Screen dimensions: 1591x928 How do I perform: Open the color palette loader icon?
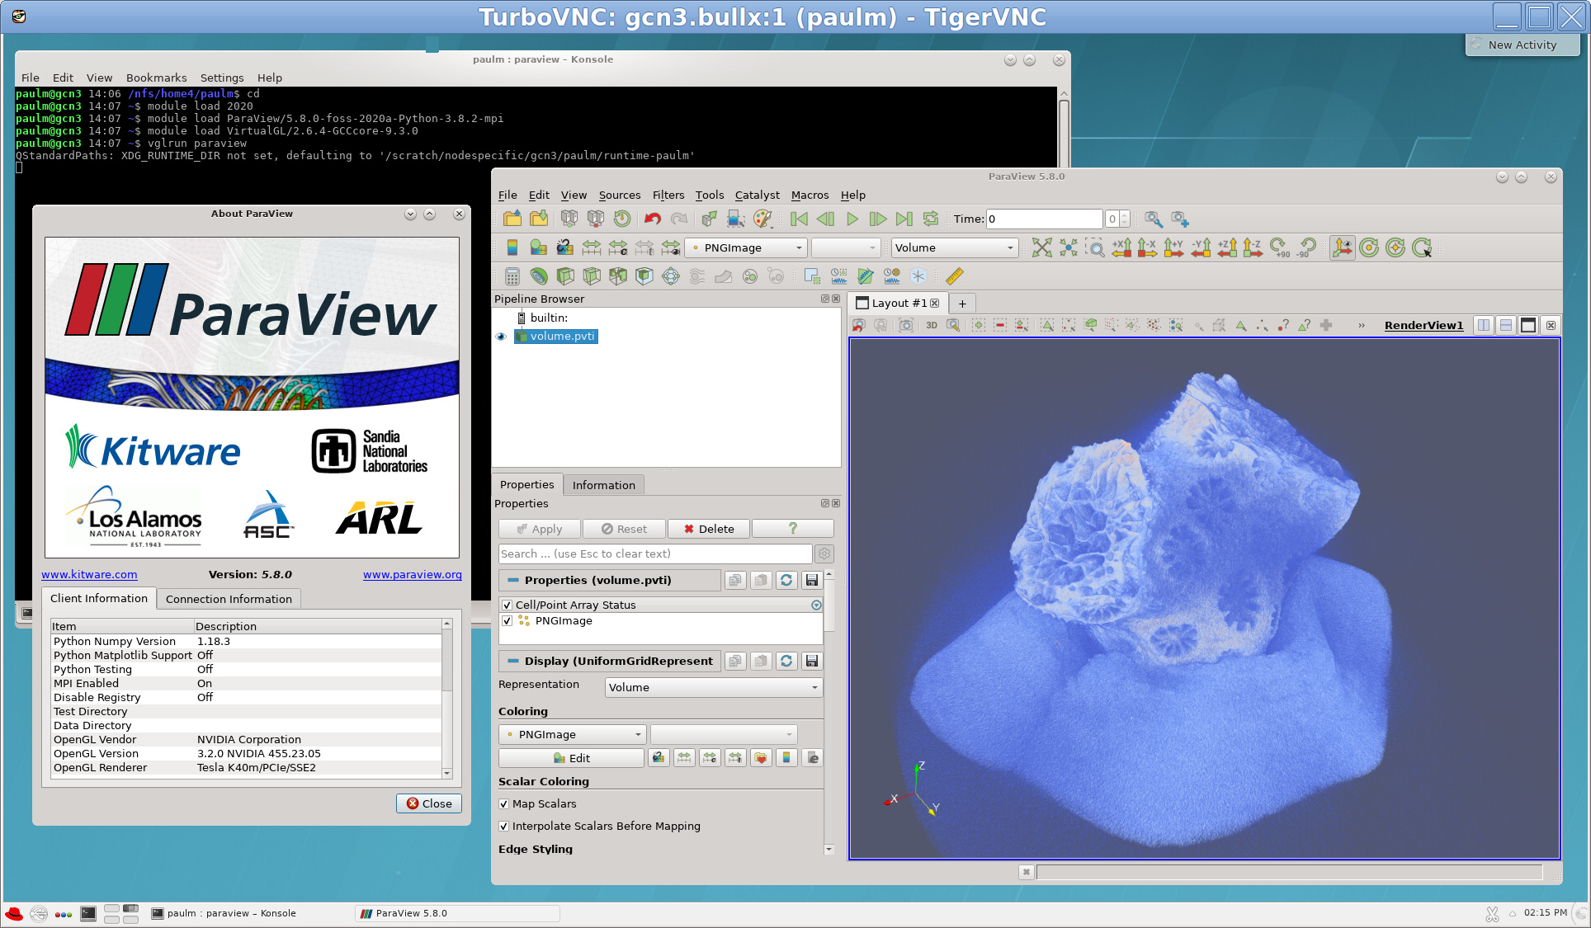(x=762, y=219)
